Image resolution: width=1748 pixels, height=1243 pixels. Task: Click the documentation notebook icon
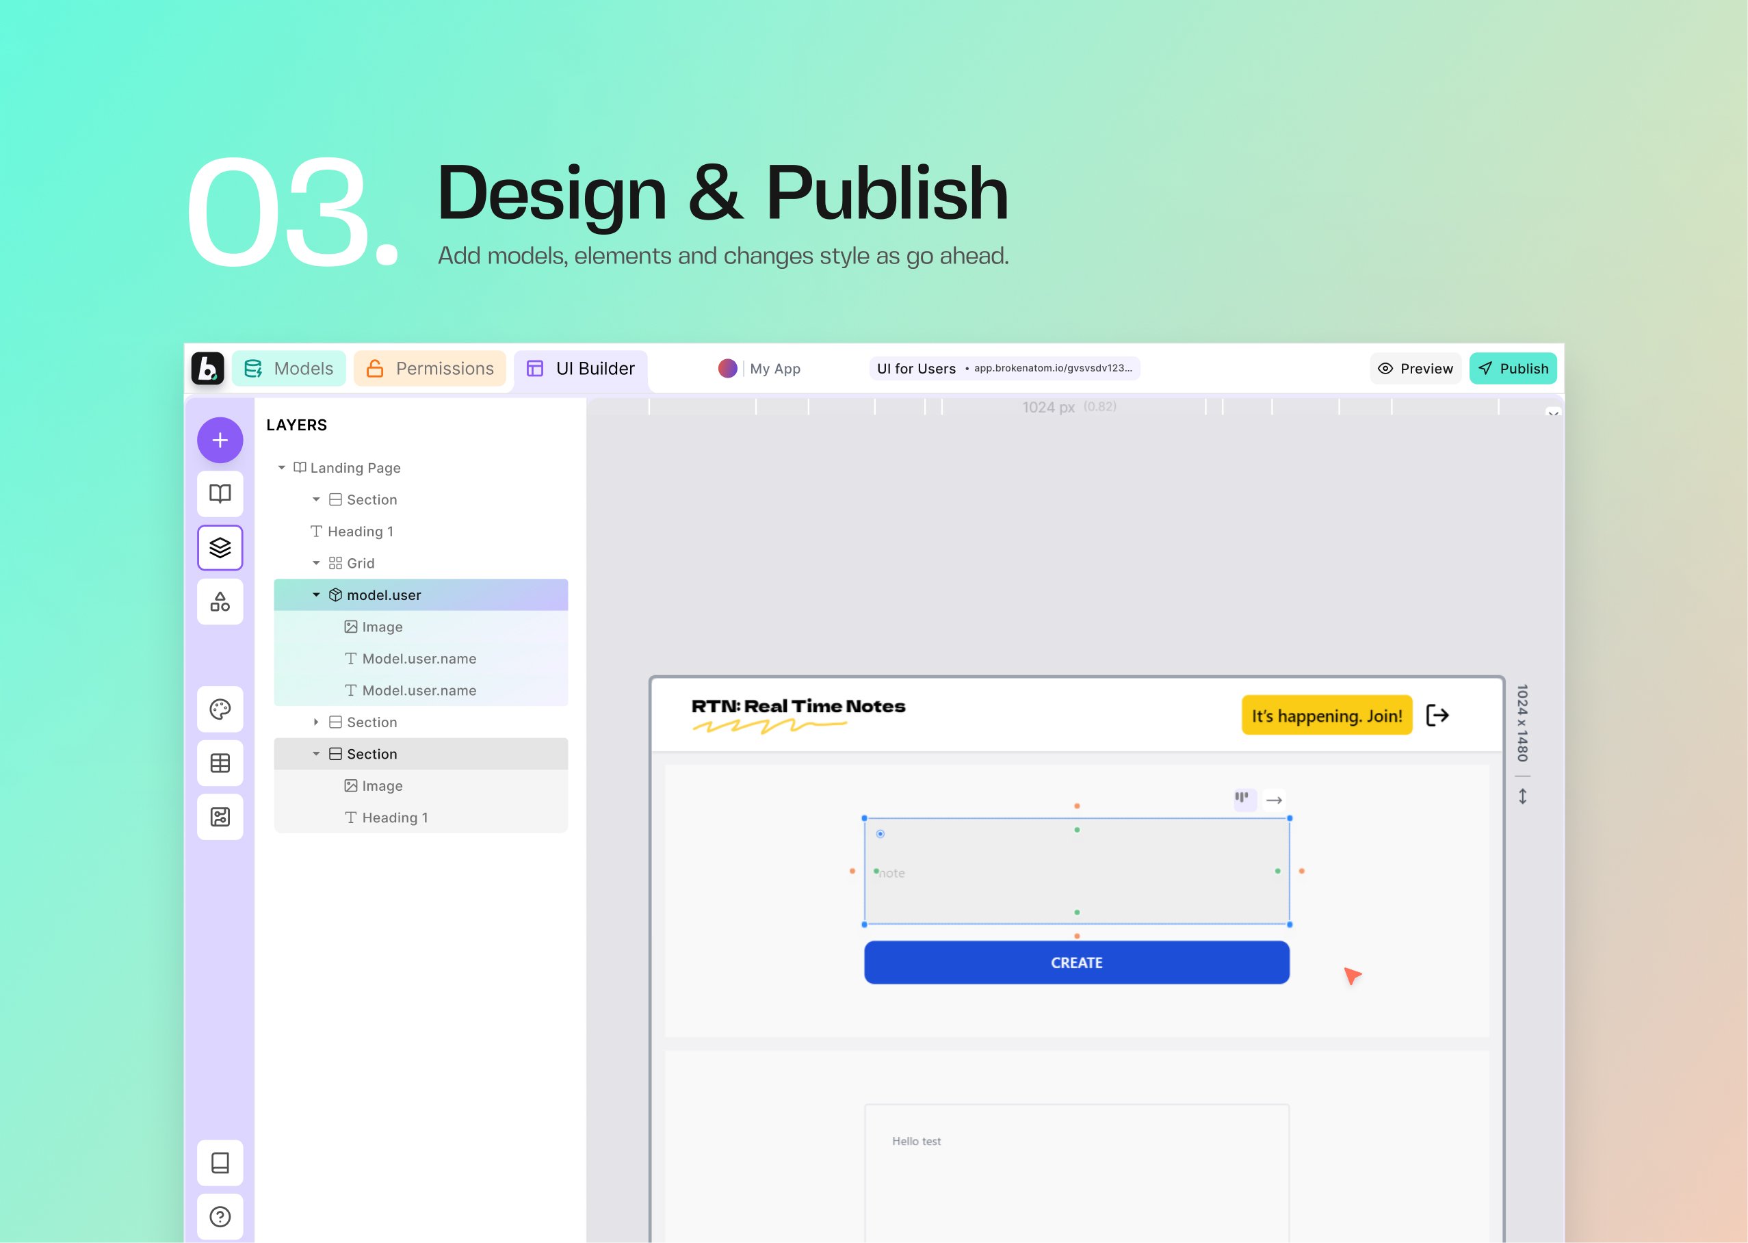click(x=220, y=1163)
